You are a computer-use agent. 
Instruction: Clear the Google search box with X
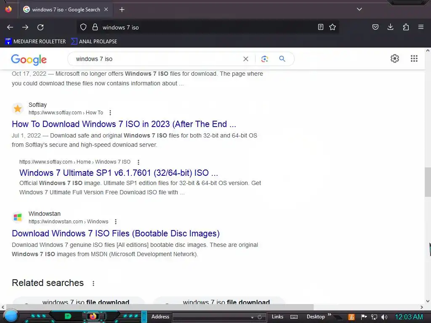click(246, 59)
